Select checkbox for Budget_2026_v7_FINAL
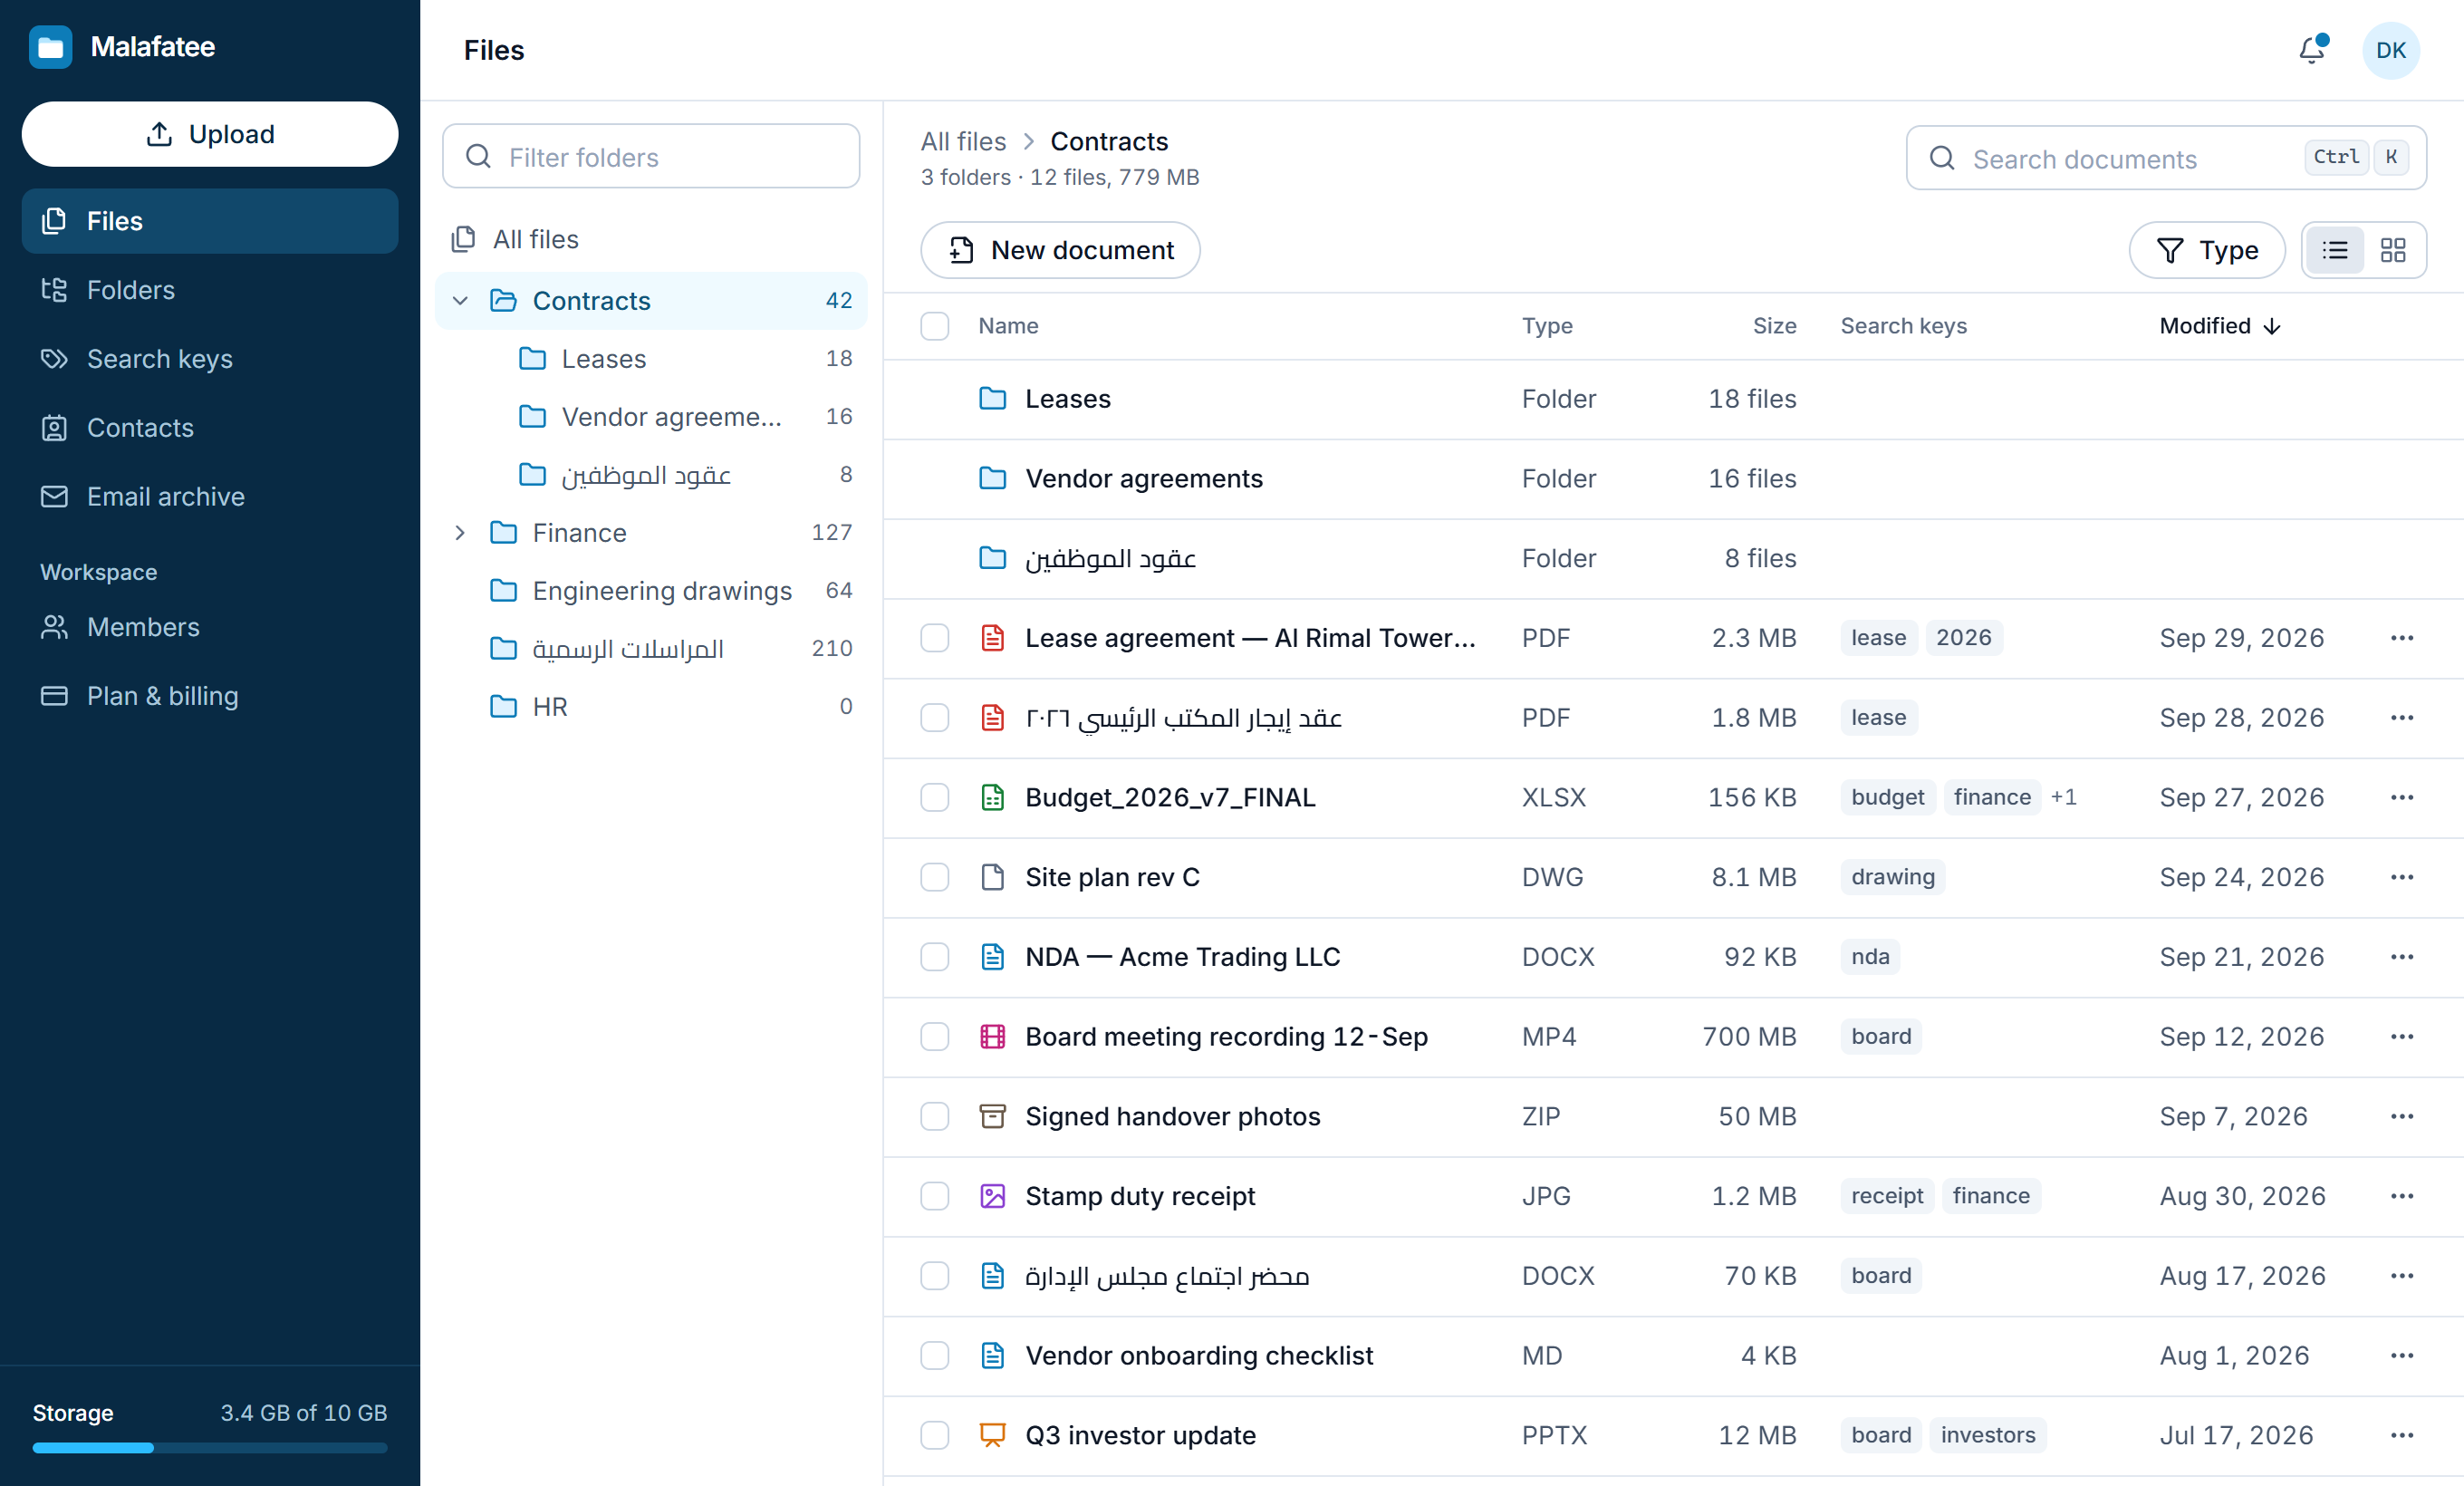 (x=934, y=797)
